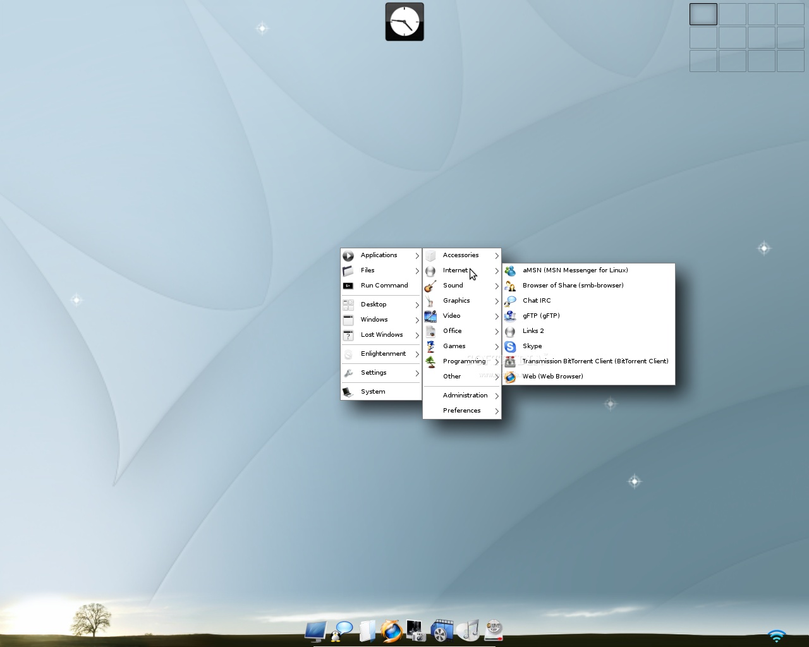Image resolution: width=809 pixels, height=647 pixels.
Task: Open the file manager folder dock icon
Action: [367, 631]
